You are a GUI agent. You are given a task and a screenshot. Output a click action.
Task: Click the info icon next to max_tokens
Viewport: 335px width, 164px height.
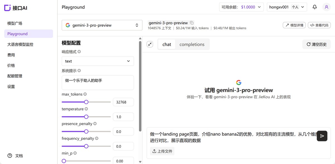click(x=85, y=94)
